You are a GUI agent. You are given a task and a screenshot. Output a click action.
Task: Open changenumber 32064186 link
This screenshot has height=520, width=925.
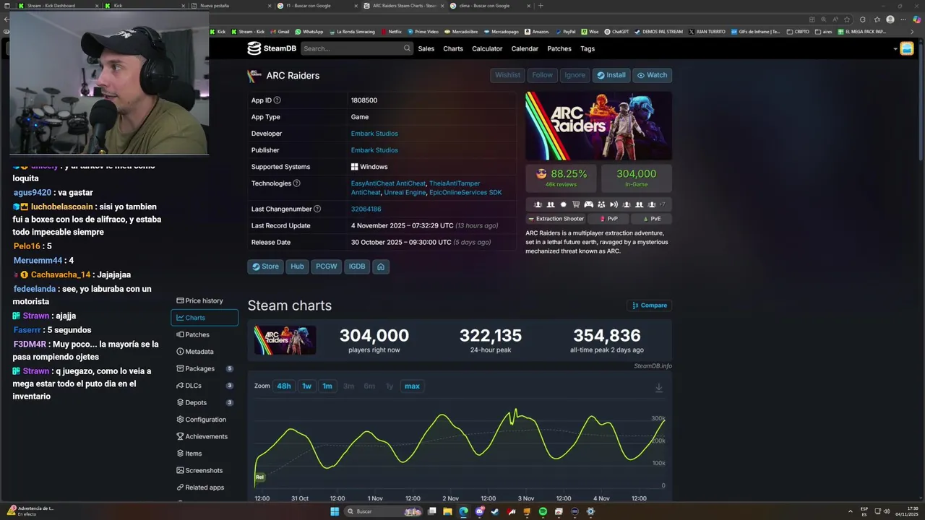366,209
